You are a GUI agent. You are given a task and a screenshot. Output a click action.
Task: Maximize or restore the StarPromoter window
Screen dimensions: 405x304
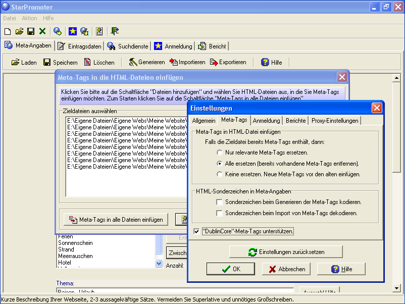(x=386, y=7)
